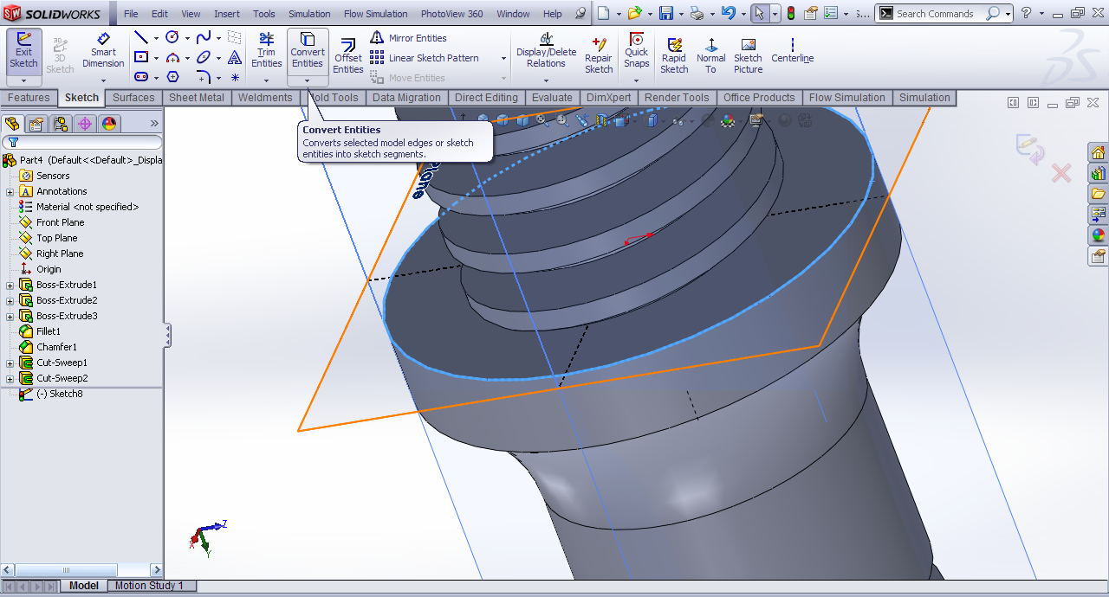Screen dimensions: 1109x597
Task: Open the Linear Sketch Pattern dropdown arrow
Action: 503,58
